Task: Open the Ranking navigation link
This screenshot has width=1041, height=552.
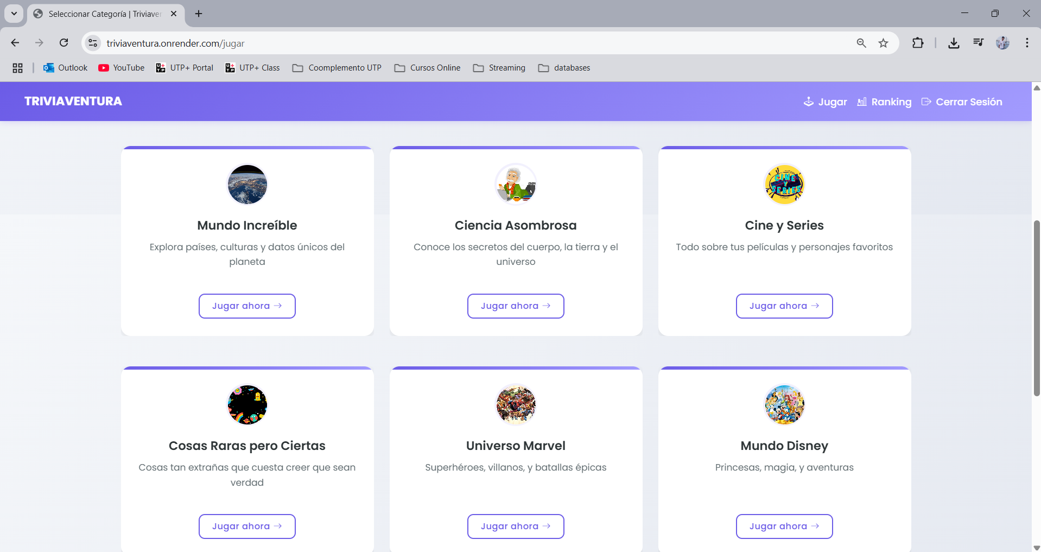Action: click(884, 102)
